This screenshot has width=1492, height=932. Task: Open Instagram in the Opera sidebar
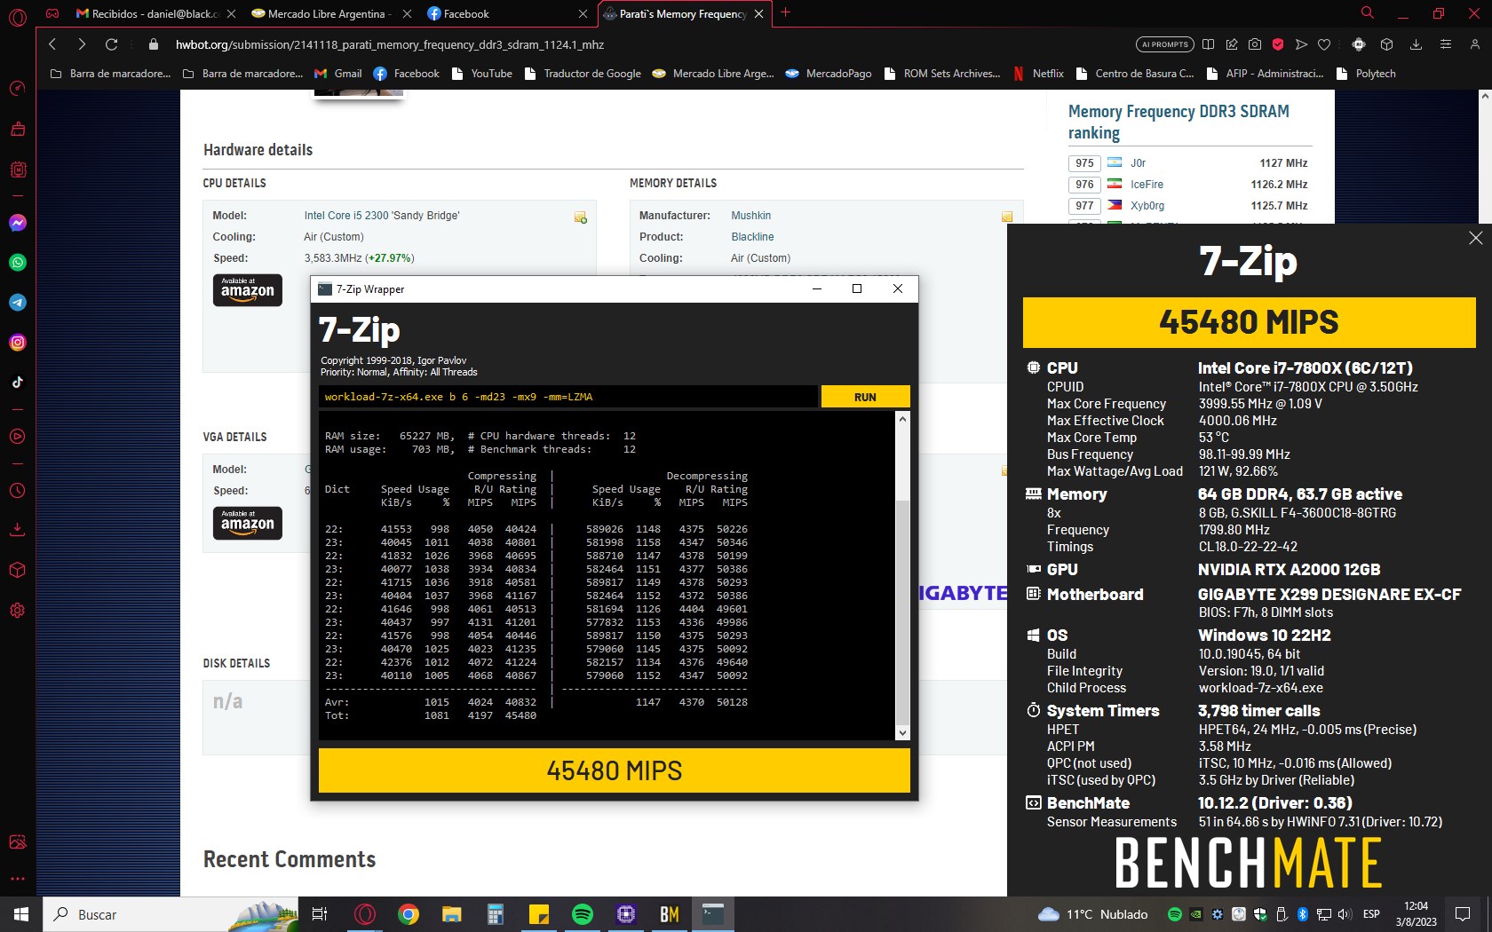18,343
